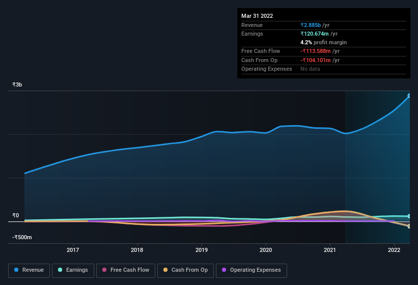Click the 2018 x-axis label

point(137,250)
